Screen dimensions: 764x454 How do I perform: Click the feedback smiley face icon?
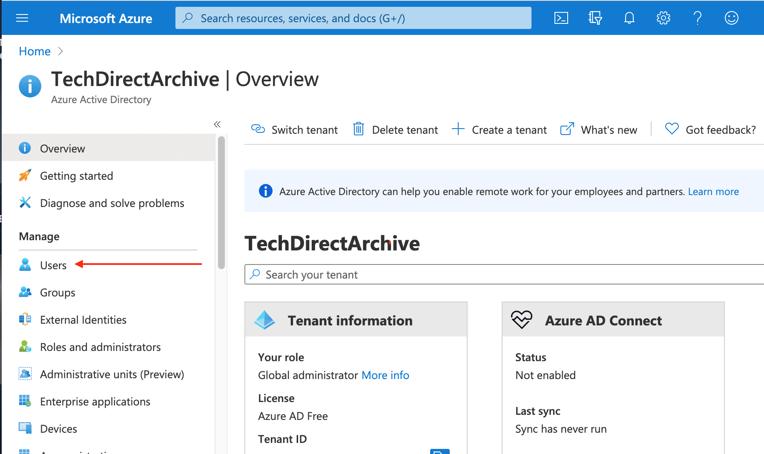pos(731,18)
